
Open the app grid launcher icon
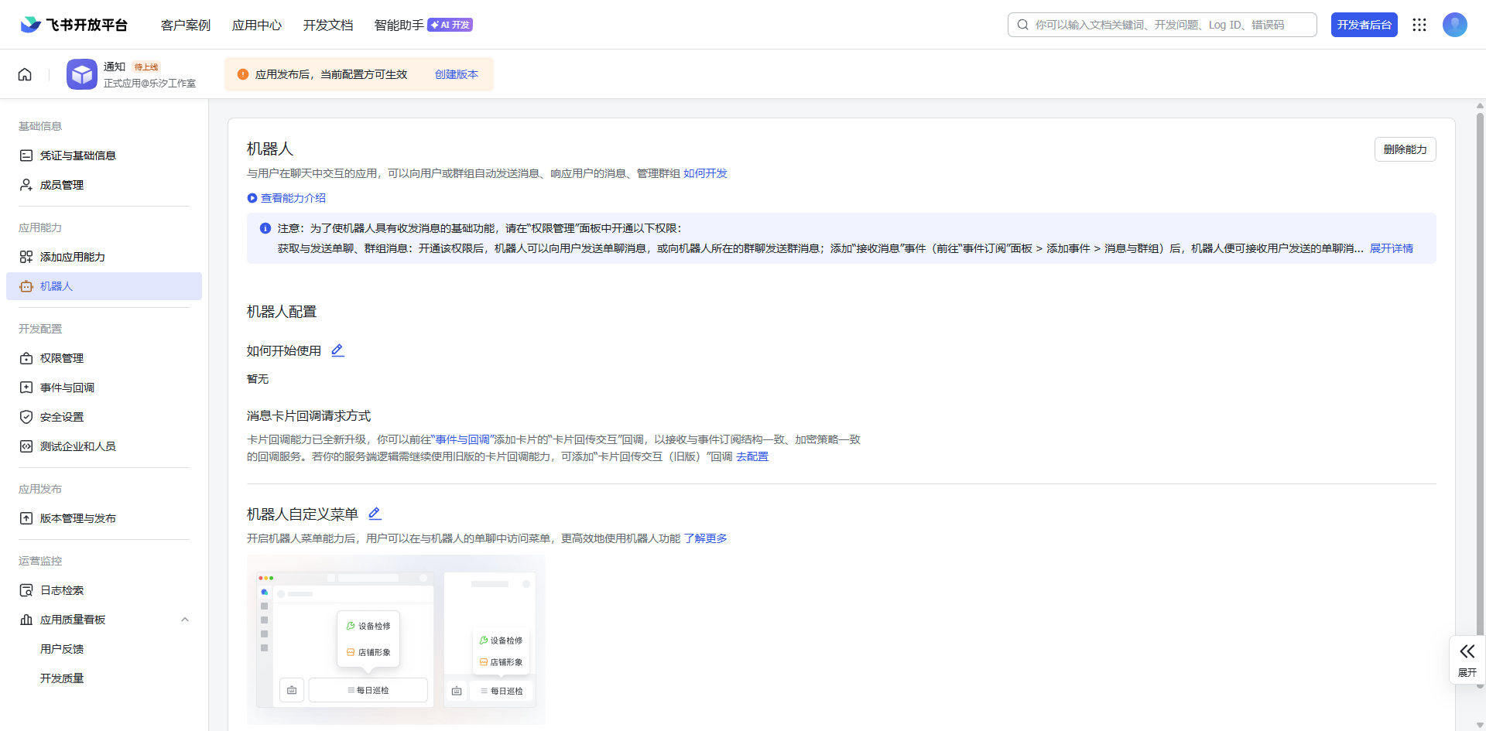pos(1419,25)
